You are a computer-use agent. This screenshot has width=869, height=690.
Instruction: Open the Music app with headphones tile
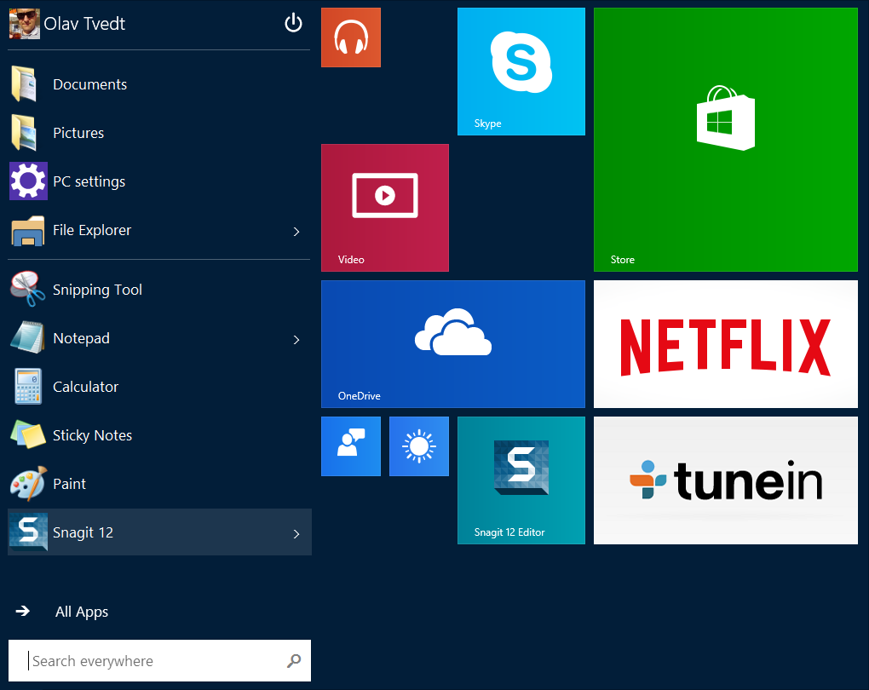pyautogui.click(x=350, y=37)
